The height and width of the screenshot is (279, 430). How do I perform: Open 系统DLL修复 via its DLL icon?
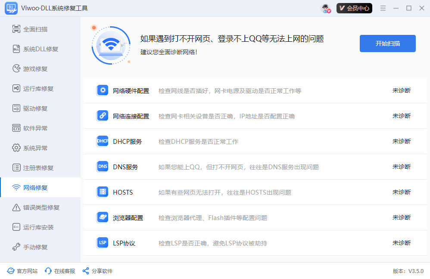[16, 49]
